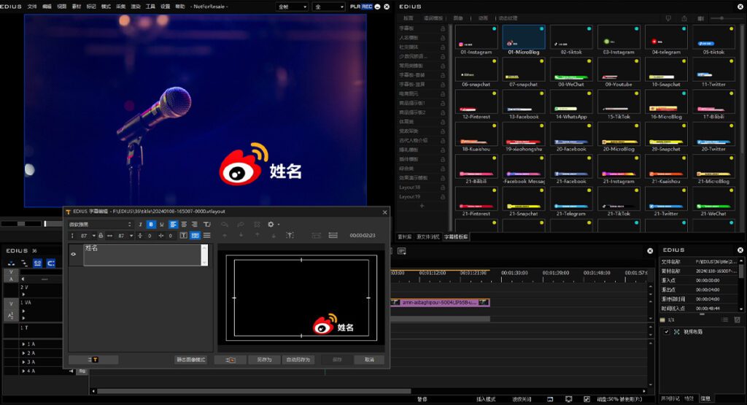Image resolution: width=747 pixels, height=405 pixels.
Task: Switch to the 素材库 tab
Action: point(404,237)
